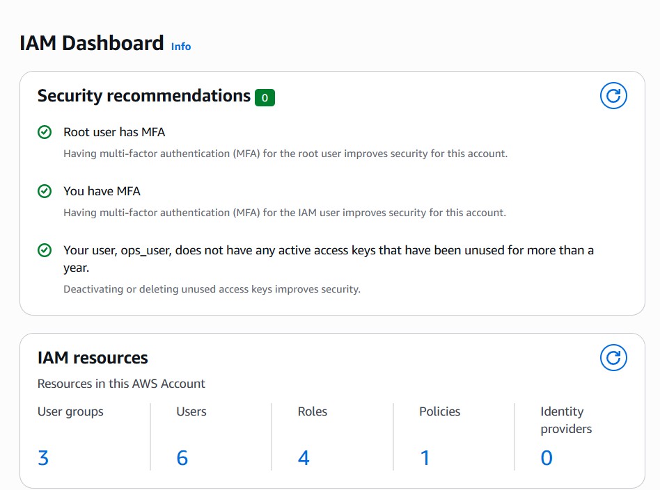Open the Roles count 4

click(x=304, y=458)
